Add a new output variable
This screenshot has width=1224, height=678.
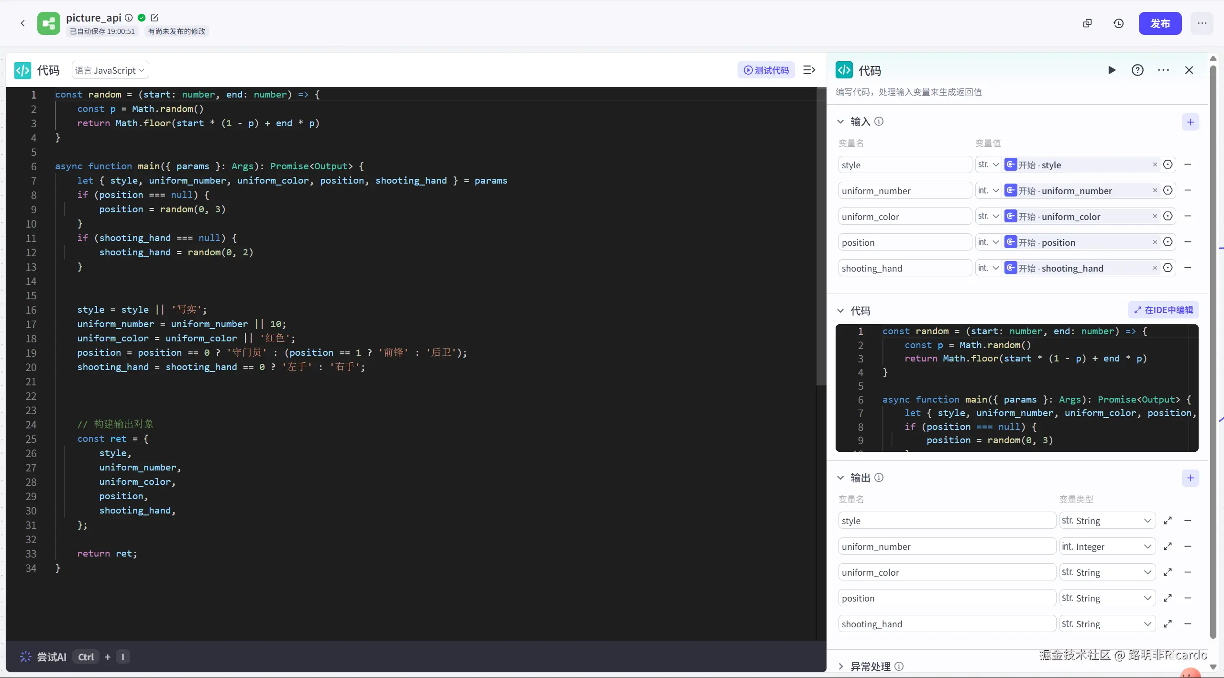(1190, 478)
